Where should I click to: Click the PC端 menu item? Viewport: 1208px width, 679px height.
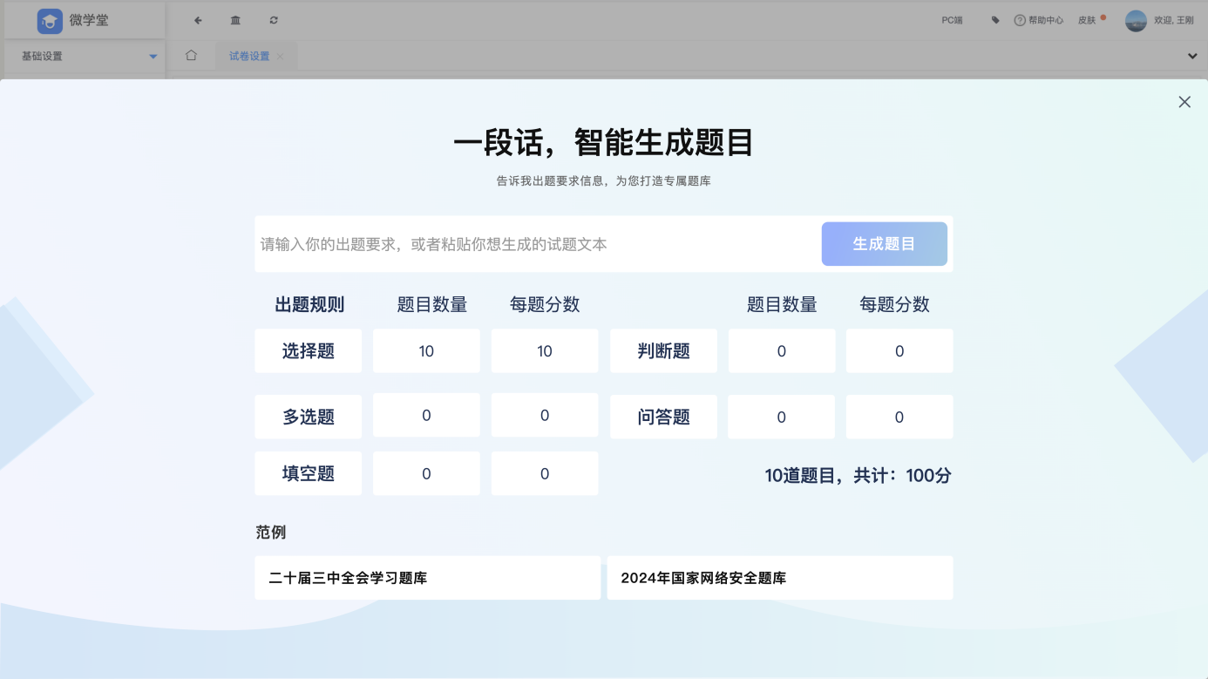(x=952, y=20)
